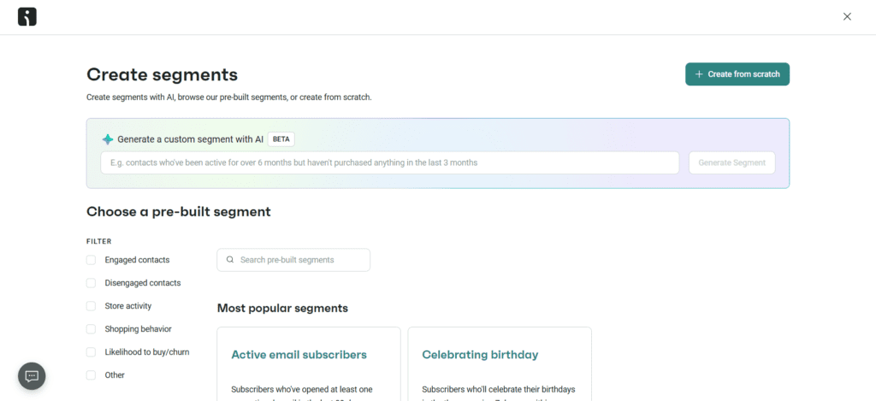Open the Active email subscribers segment
Viewport: 876px width, 401px height.
(x=299, y=355)
